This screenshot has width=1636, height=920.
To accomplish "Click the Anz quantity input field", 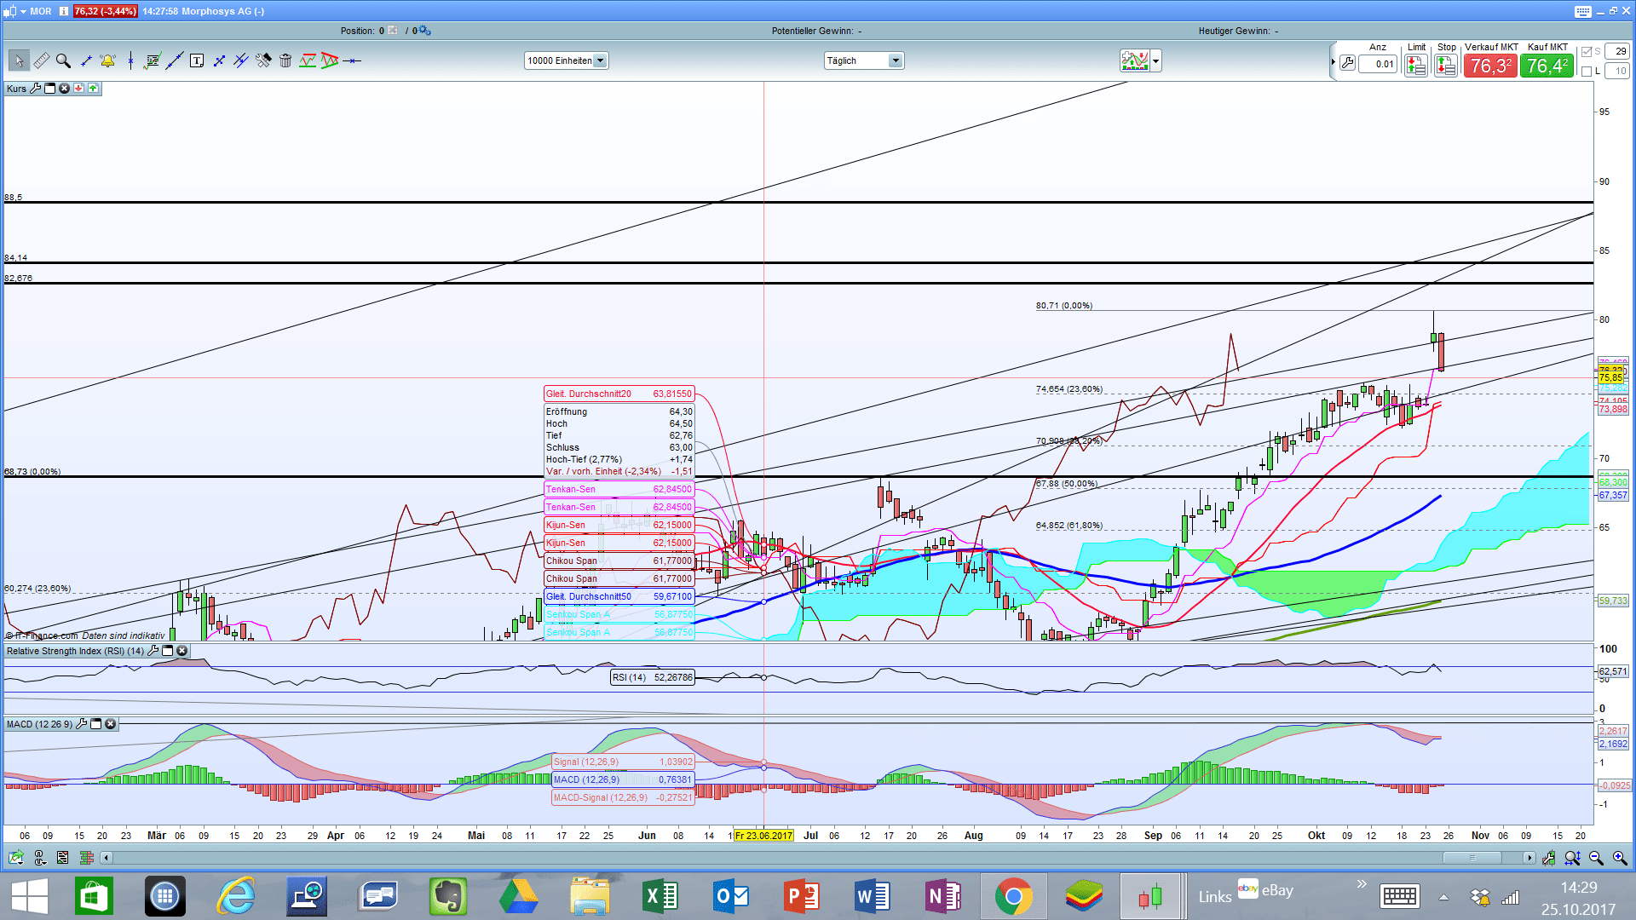I will point(1378,64).
